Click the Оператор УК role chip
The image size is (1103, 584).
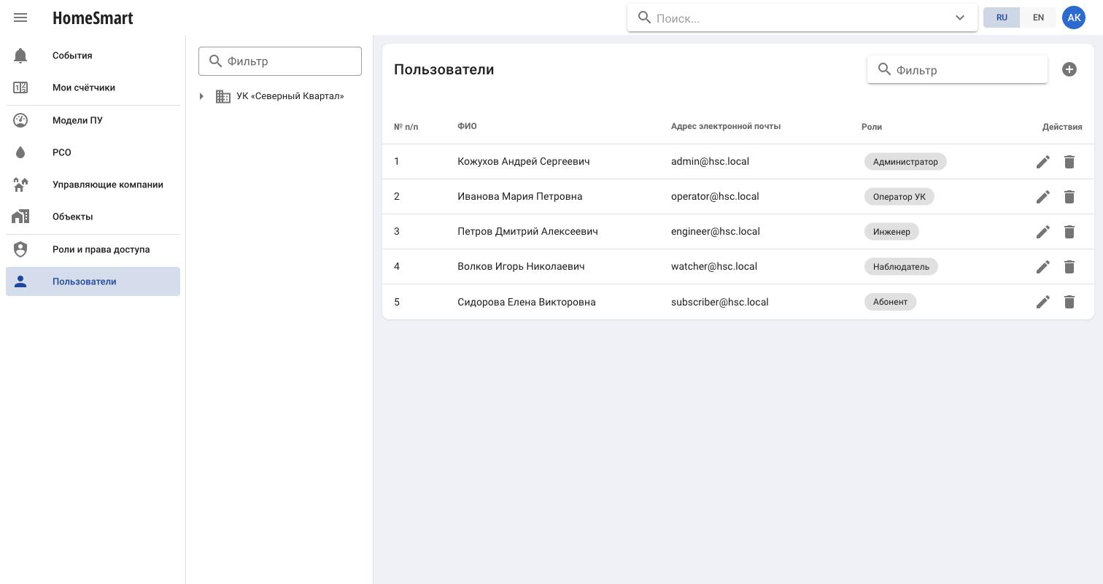pos(899,197)
